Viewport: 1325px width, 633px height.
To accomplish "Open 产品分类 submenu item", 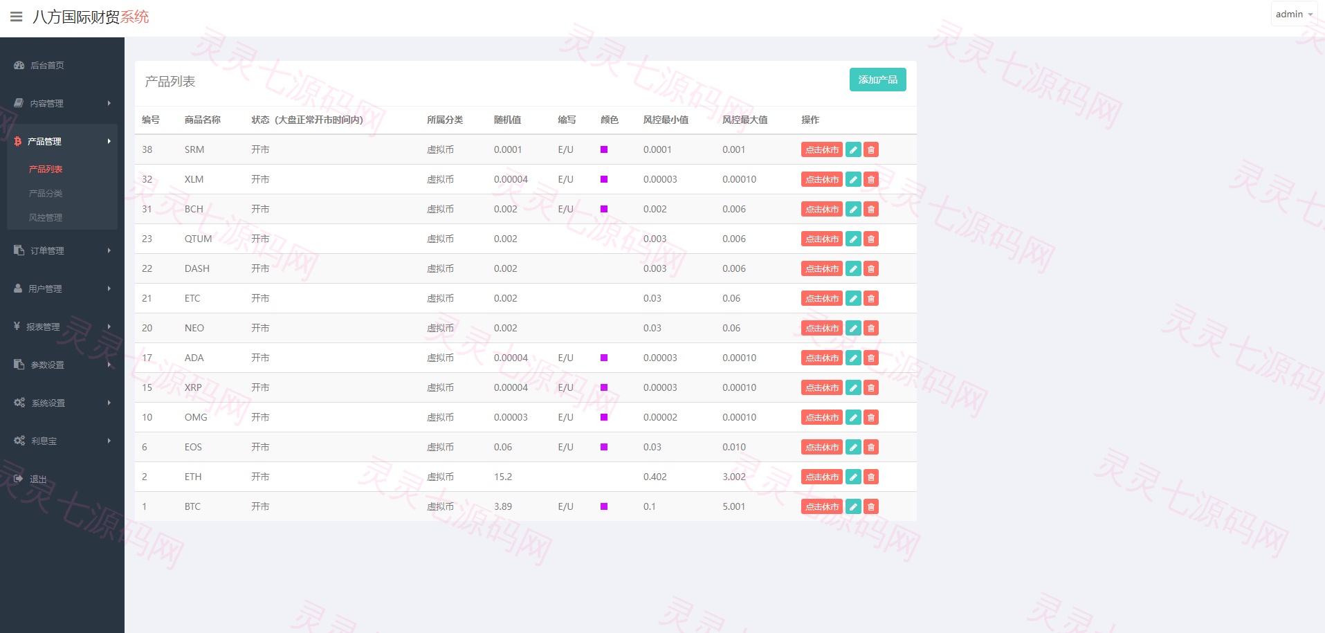I will click(x=46, y=194).
